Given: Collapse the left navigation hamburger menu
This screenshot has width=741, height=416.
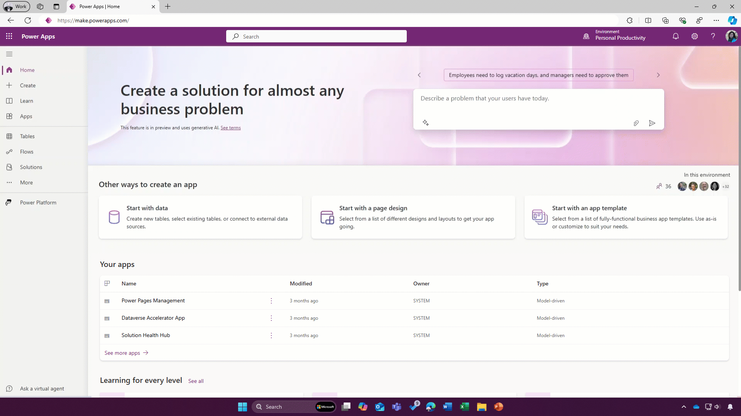Looking at the screenshot, I should (9, 54).
